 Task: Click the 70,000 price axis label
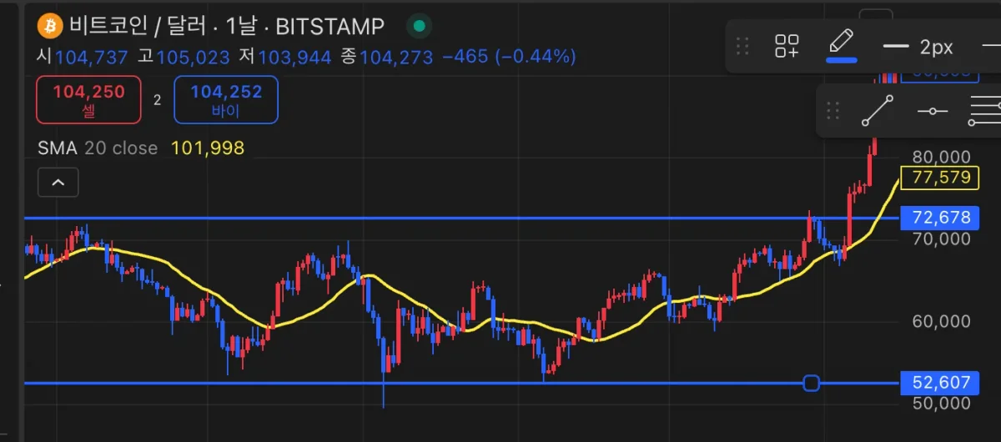pos(942,239)
